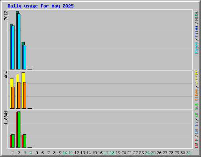201x157 pixels.
Task: Click day label 22 on the axis
Action: (x=135, y=153)
